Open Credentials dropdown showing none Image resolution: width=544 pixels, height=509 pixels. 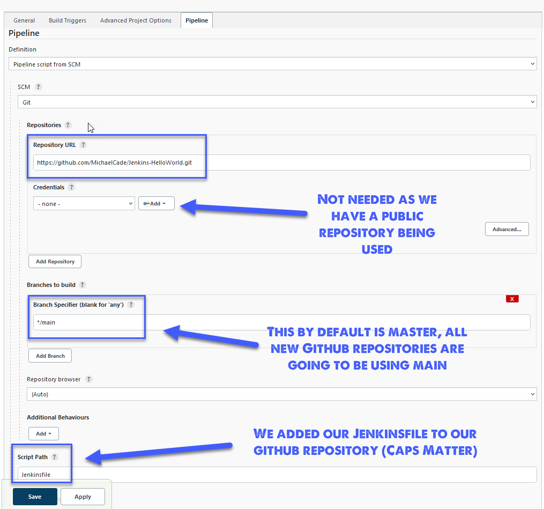click(x=84, y=204)
